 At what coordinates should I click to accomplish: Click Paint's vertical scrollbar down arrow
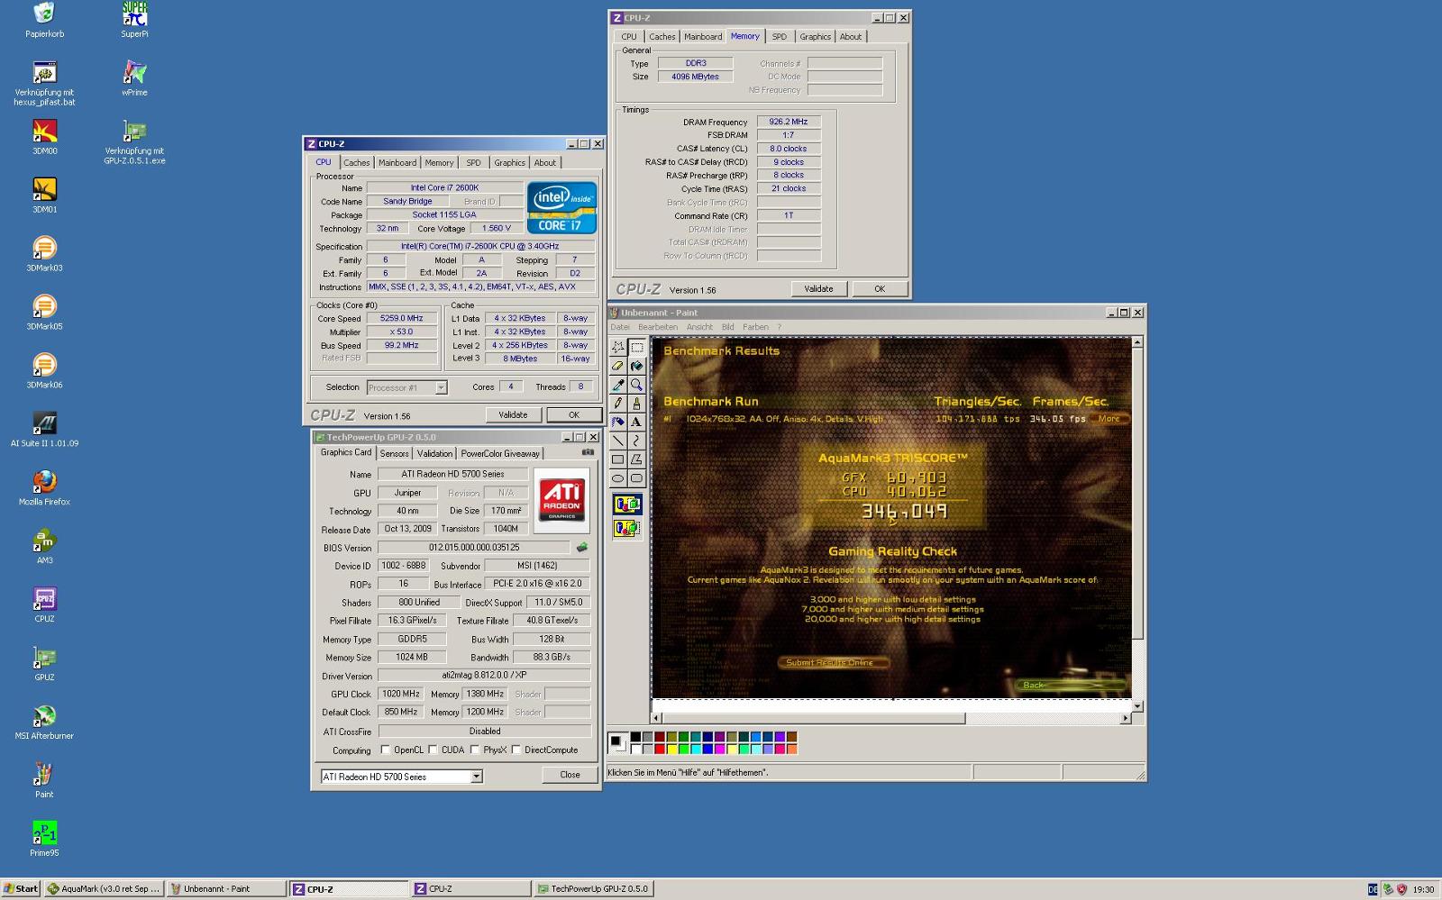pyautogui.click(x=1137, y=705)
